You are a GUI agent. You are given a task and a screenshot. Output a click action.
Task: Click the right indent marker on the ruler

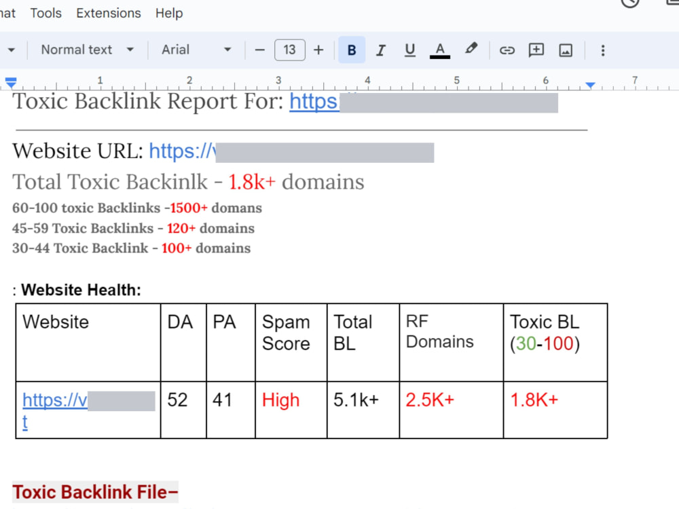pyautogui.click(x=590, y=85)
